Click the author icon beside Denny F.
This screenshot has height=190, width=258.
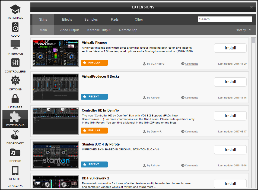(144, 132)
